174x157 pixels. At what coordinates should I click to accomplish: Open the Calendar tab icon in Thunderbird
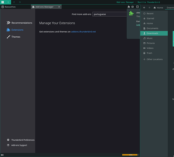pyautogui.click(x=133, y=7)
